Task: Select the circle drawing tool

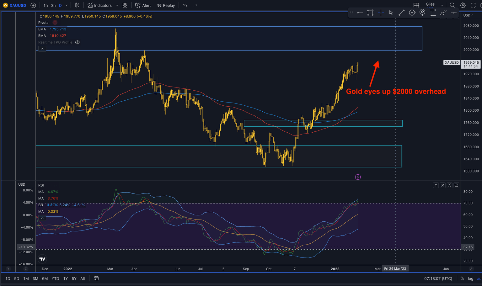Action: click(x=412, y=13)
